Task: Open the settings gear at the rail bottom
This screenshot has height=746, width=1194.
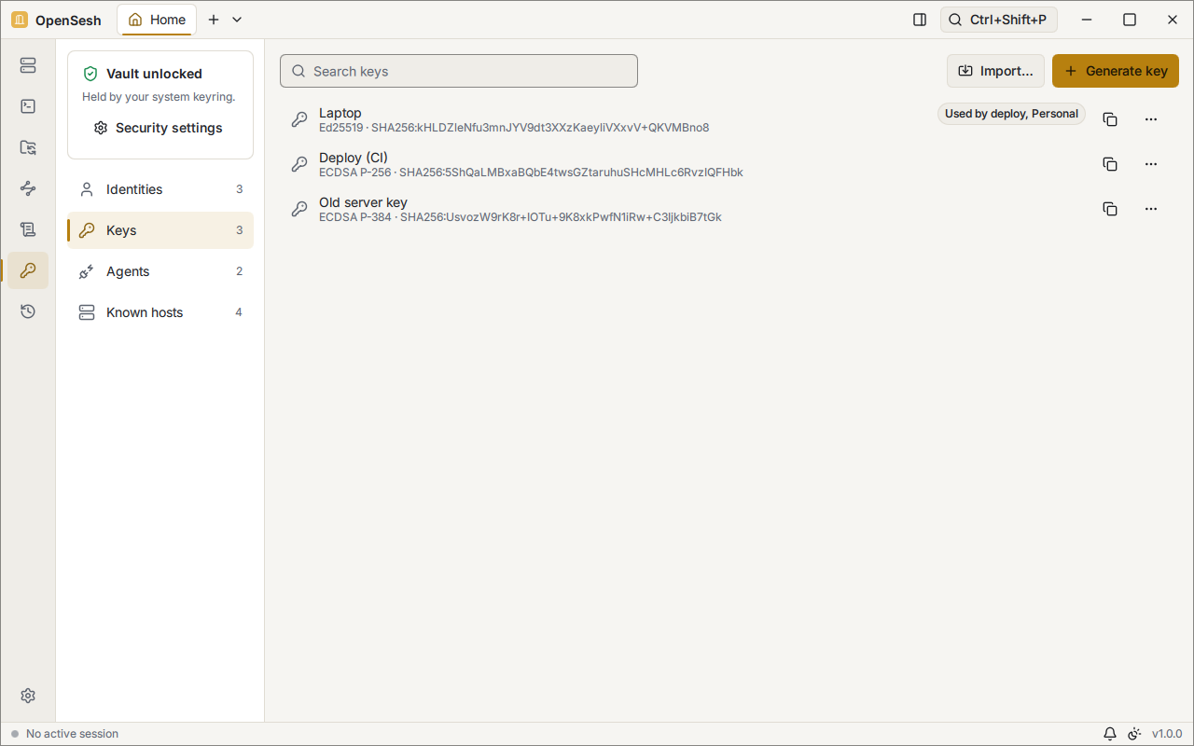Action: click(x=28, y=696)
